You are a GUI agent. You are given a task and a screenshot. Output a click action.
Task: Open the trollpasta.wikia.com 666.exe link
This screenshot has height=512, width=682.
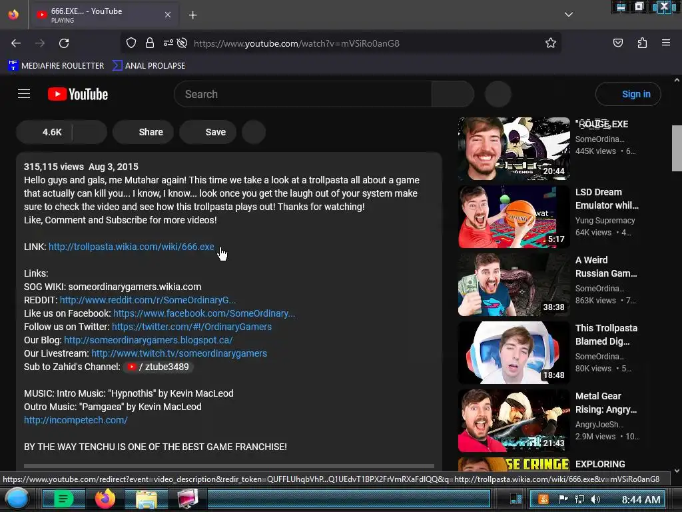pos(131,247)
